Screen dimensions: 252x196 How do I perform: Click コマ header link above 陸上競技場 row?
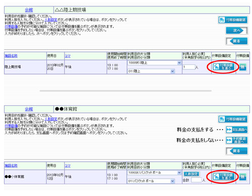pos(68,56)
